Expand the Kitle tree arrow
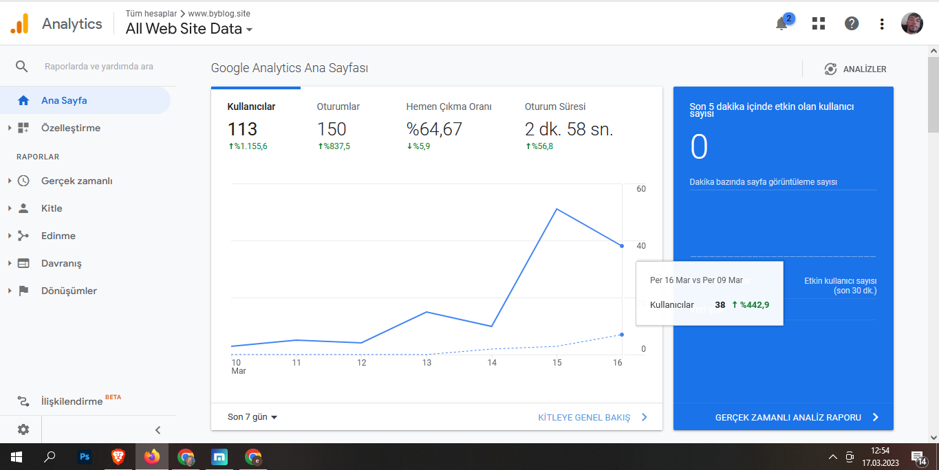The image size is (939, 470). point(10,208)
